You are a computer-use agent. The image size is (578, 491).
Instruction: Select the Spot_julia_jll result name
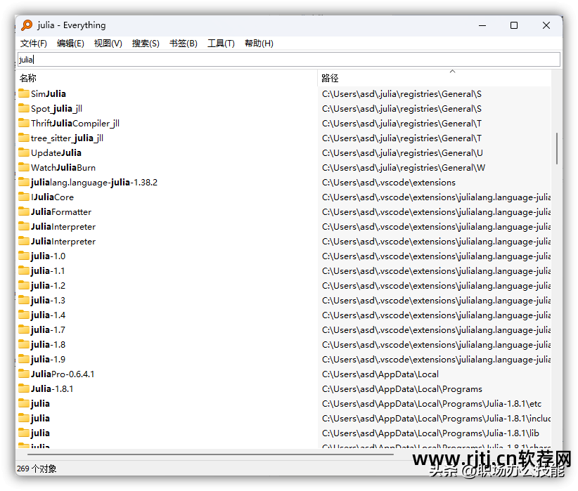click(56, 109)
